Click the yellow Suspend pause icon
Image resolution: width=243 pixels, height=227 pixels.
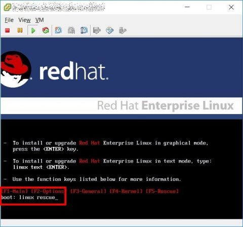click(20, 30)
